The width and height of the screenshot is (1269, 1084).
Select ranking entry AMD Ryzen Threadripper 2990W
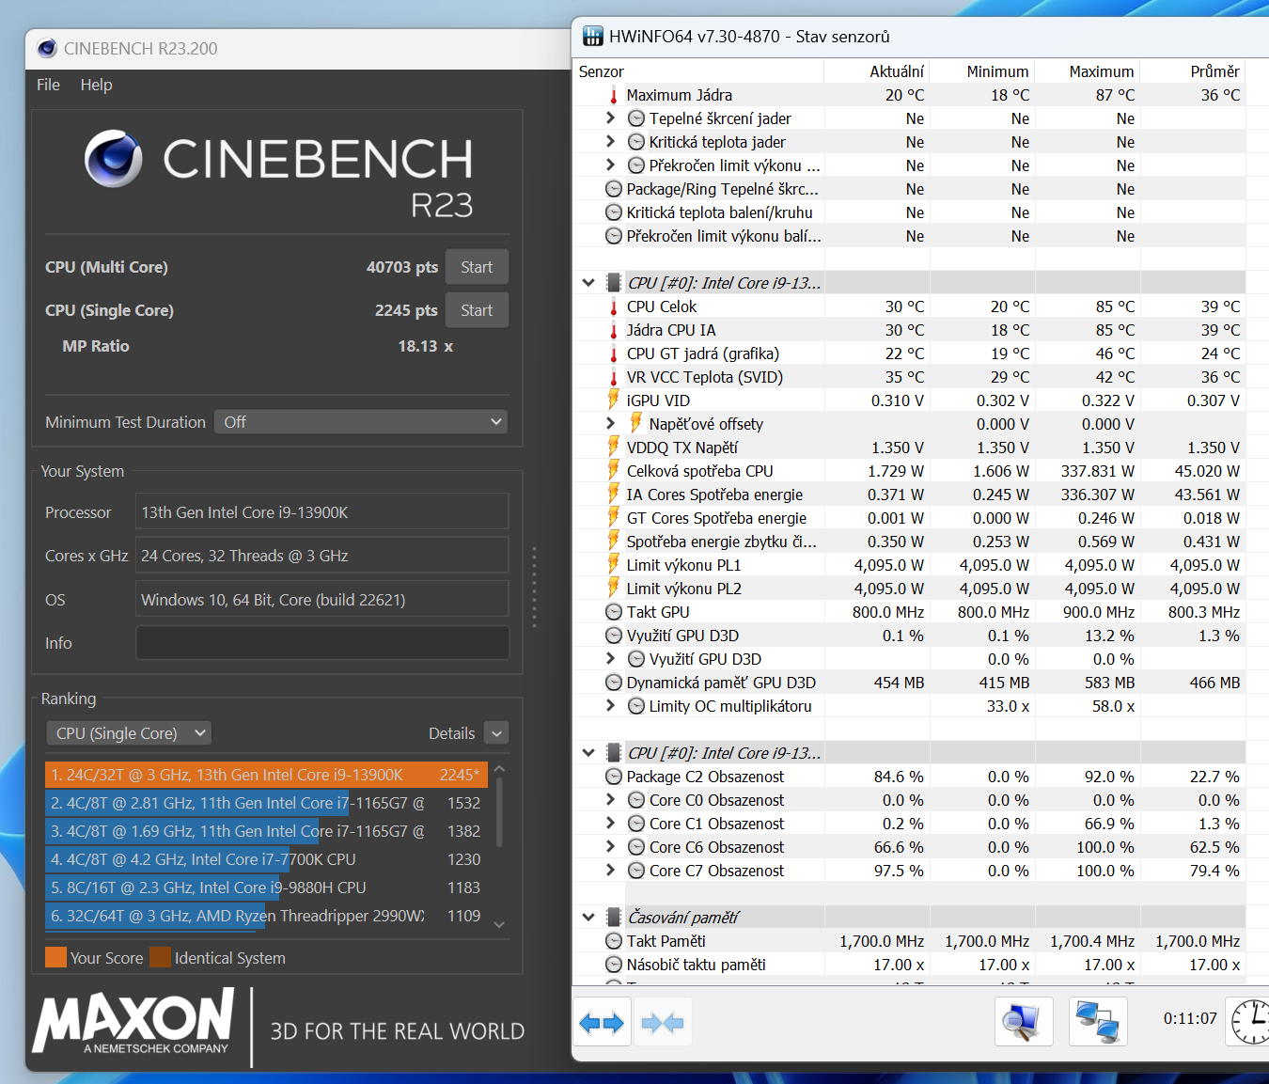coord(266,916)
